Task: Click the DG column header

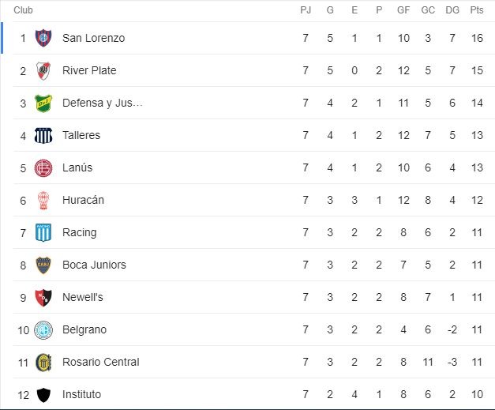Action: (452, 10)
